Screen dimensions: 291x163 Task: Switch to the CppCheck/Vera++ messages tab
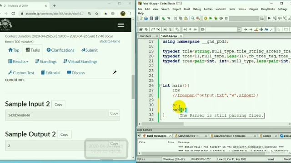[230, 136]
